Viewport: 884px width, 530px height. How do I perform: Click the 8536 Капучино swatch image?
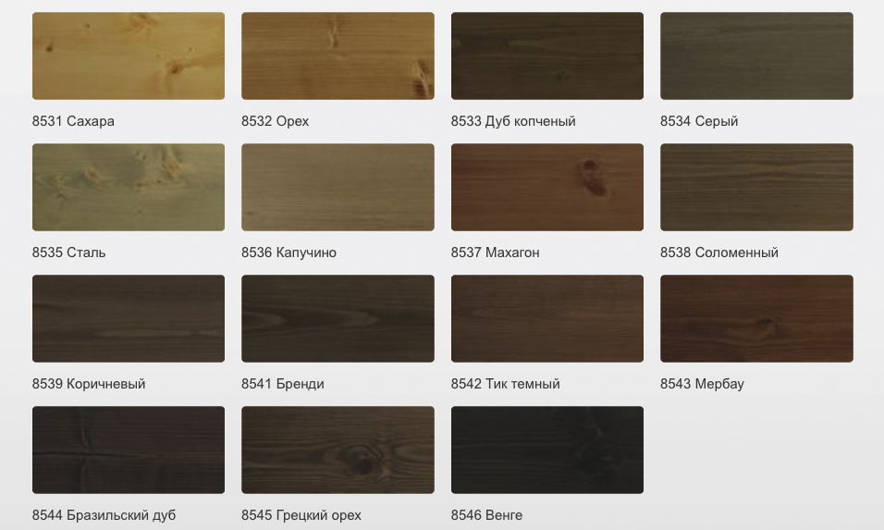coord(338,187)
